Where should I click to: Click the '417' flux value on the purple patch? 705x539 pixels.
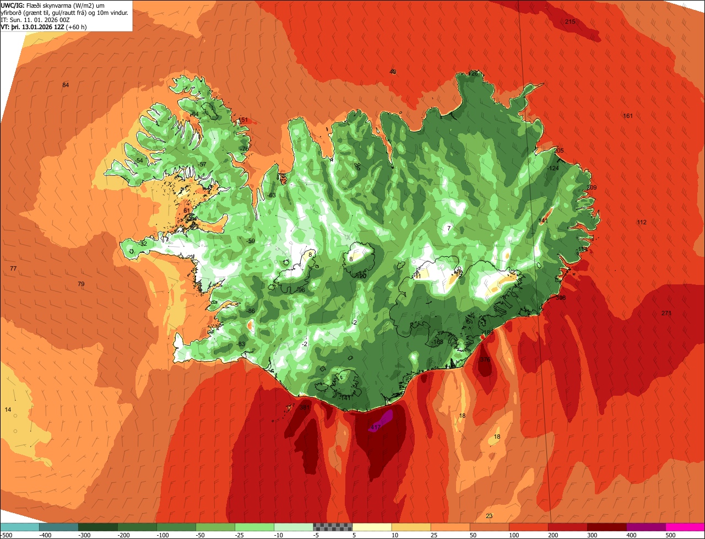click(x=376, y=427)
